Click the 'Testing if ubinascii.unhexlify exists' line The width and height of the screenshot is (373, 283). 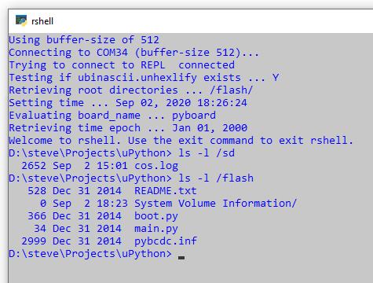coord(144,78)
